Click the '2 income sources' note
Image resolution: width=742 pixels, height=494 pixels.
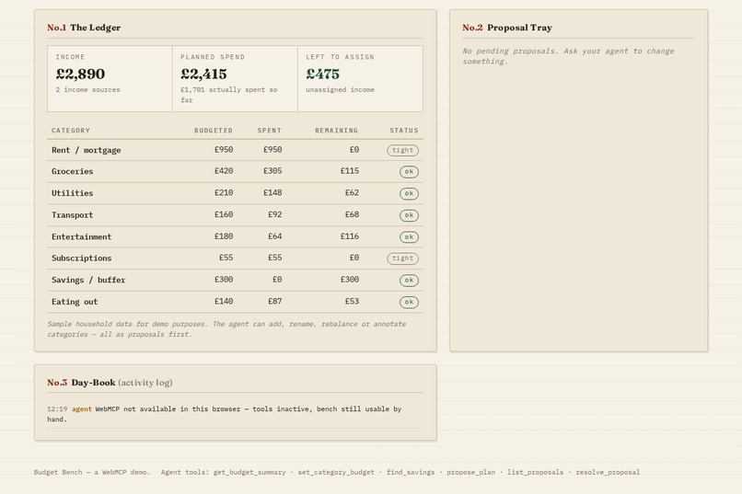pos(88,89)
